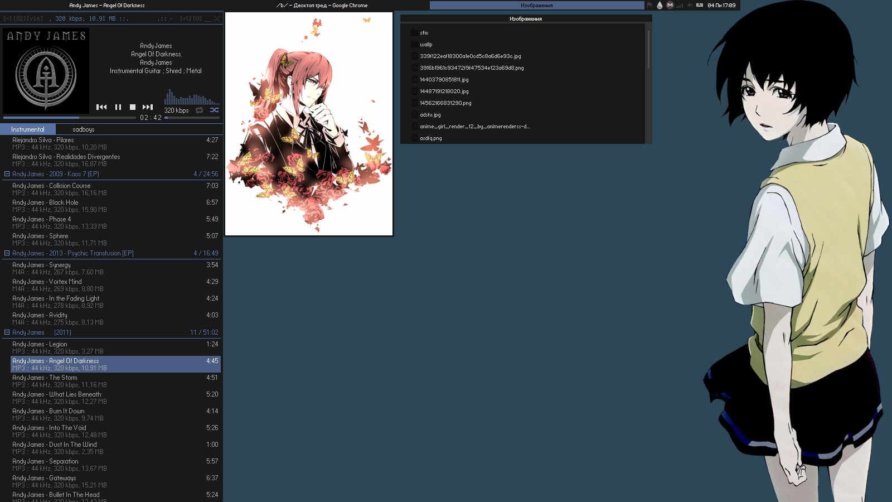Select track Andy James - Vortex Mind
Screen dimensions: 892x502
pyautogui.click(x=115, y=285)
